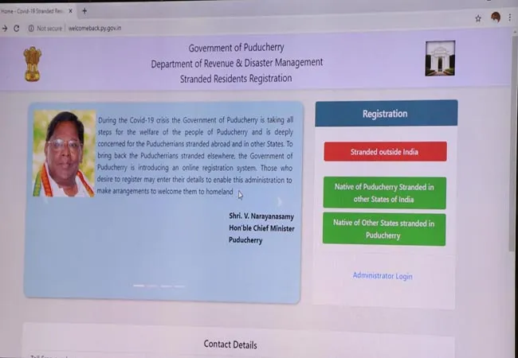Screen dimensions: 518x358
Task: Click the Government of Puducherry title
Action: tap(236, 48)
